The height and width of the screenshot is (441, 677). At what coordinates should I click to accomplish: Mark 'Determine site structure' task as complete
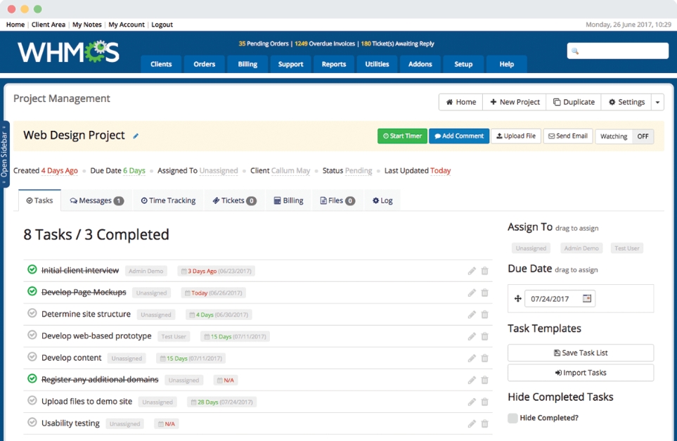pyautogui.click(x=32, y=314)
